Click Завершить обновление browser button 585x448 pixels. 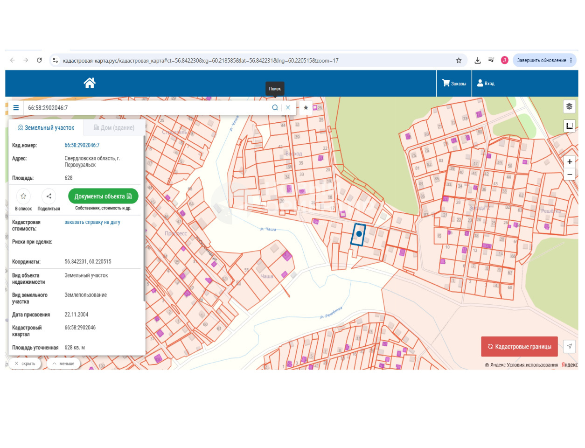[x=542, y=60]
